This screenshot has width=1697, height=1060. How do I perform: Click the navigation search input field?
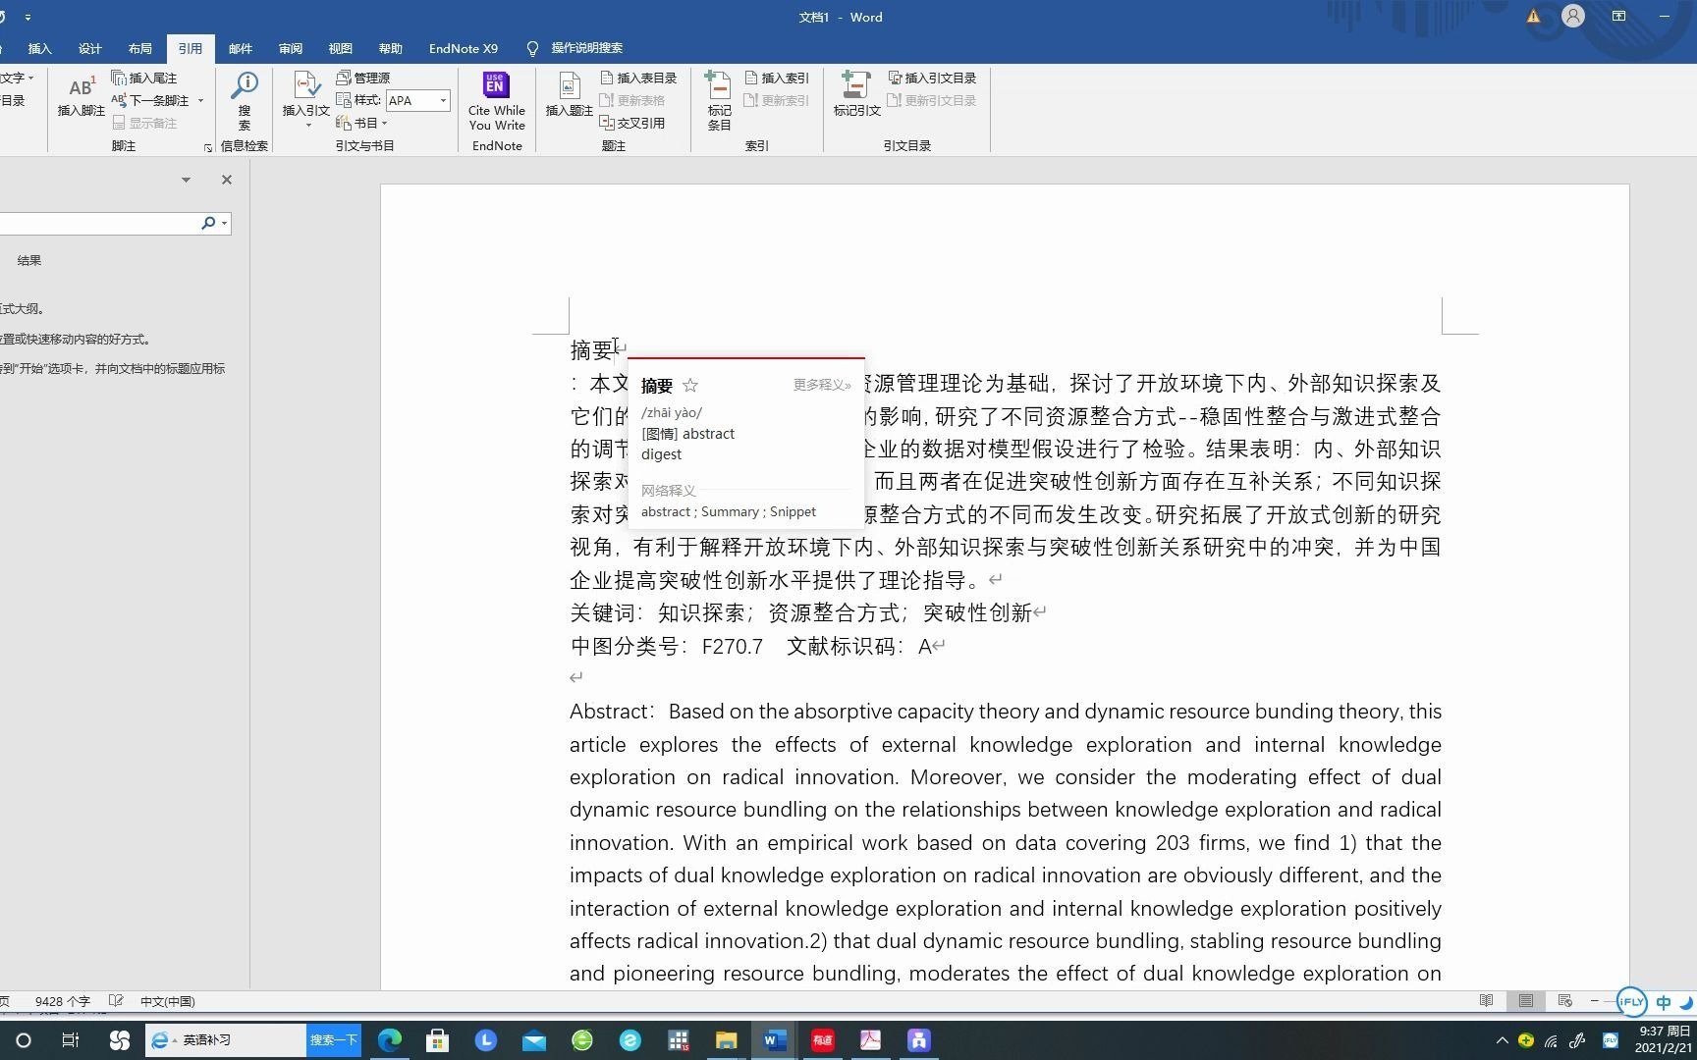pyautogui.click(x=98, y=224)
